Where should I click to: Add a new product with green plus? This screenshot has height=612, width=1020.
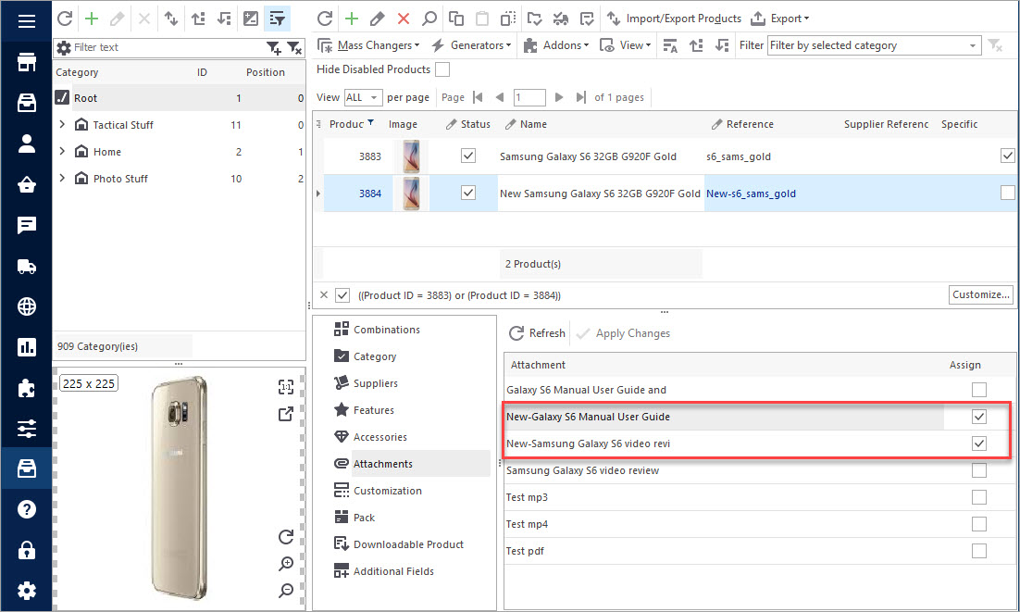coord(352,19)
